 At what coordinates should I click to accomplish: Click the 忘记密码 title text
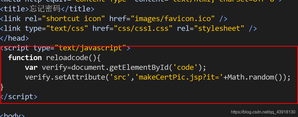45,9
